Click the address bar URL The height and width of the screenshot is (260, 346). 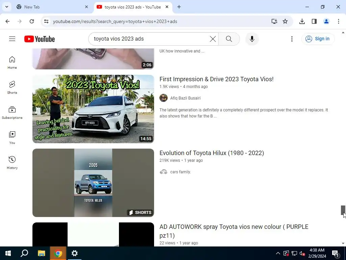pos(115,21)
